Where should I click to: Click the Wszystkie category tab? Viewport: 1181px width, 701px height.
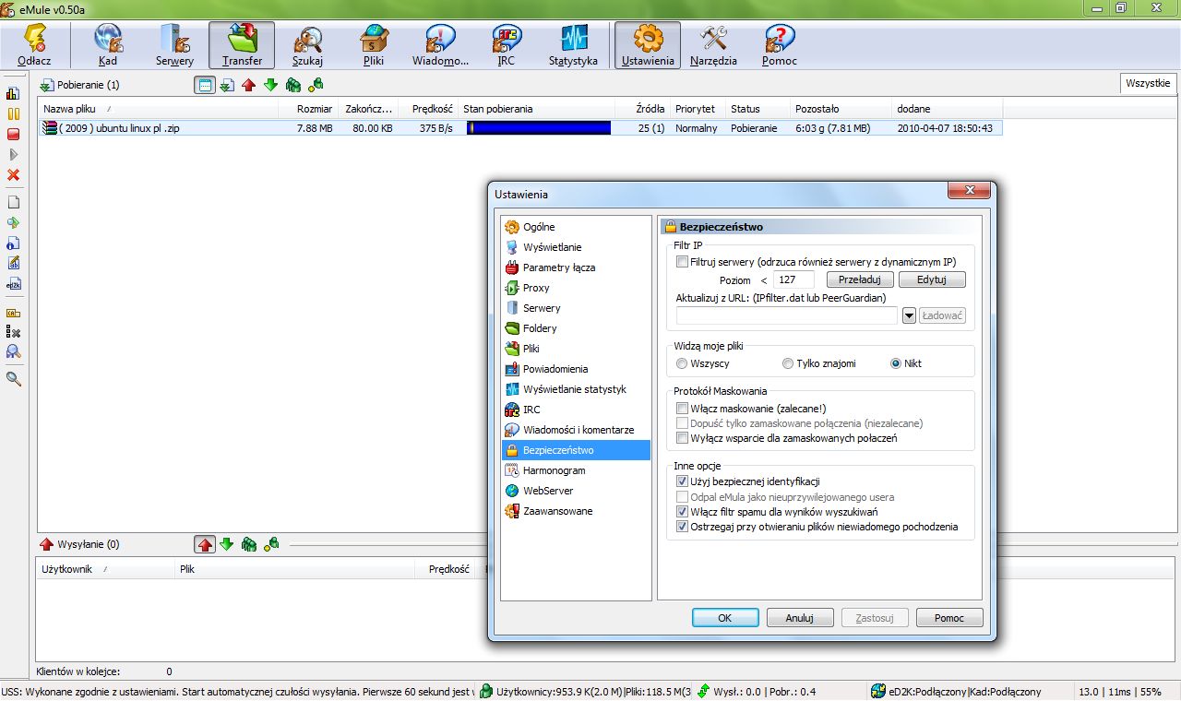1148,84
